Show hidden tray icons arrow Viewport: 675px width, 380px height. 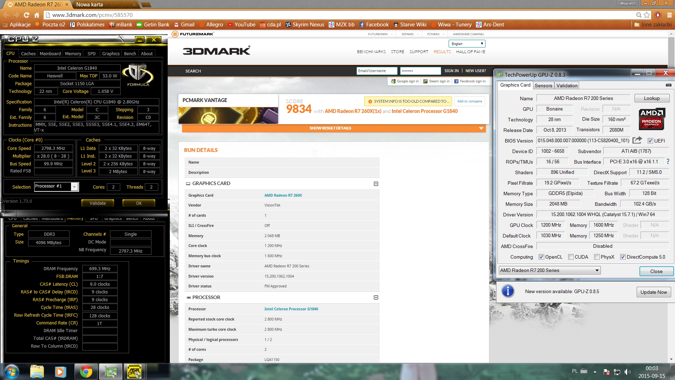tap(595, 372)
